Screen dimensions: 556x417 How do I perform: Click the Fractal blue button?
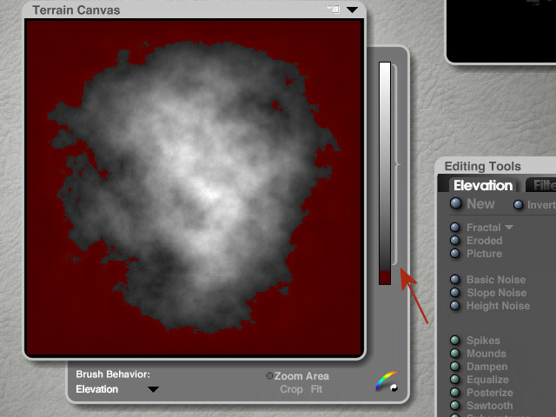coord(455,227)
